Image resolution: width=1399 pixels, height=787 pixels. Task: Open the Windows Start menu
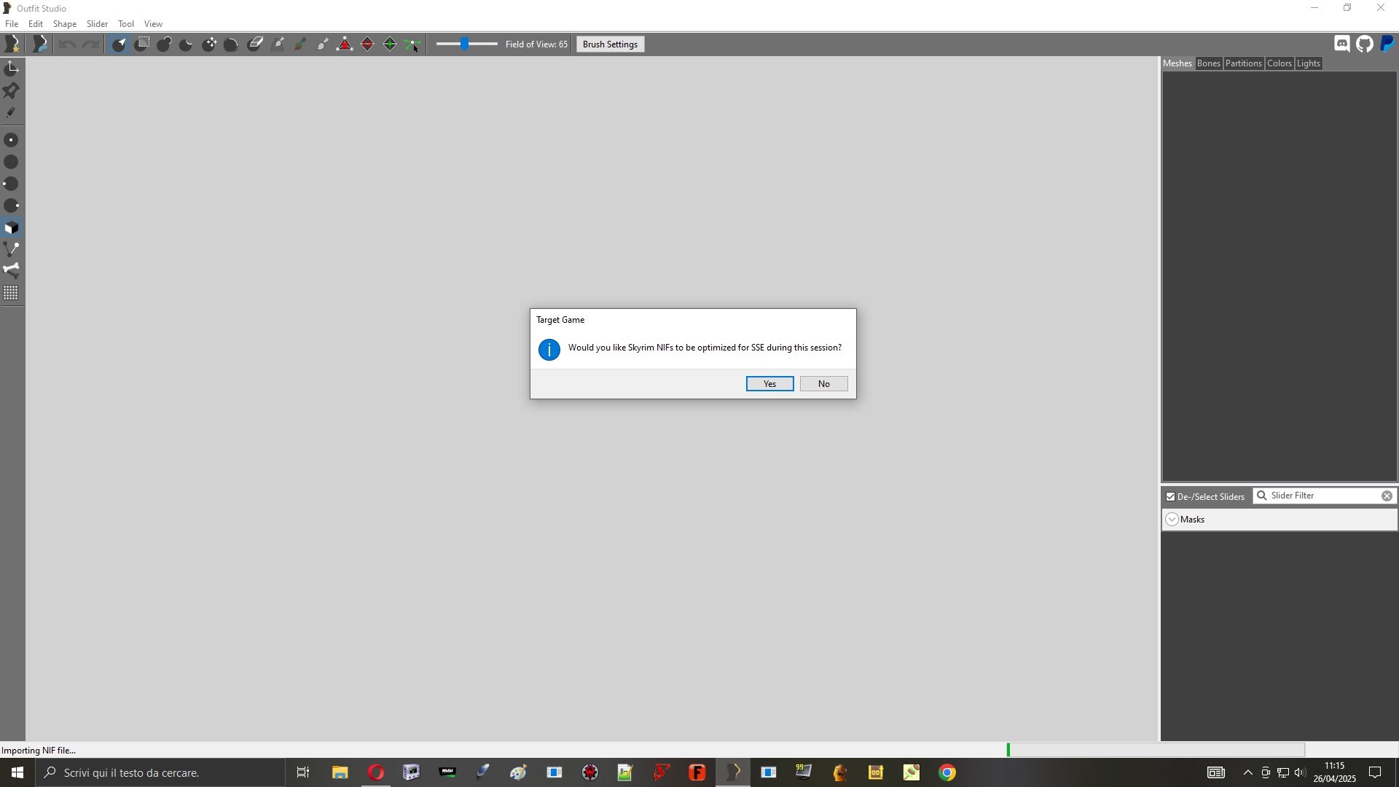click(x=17, y=772)
